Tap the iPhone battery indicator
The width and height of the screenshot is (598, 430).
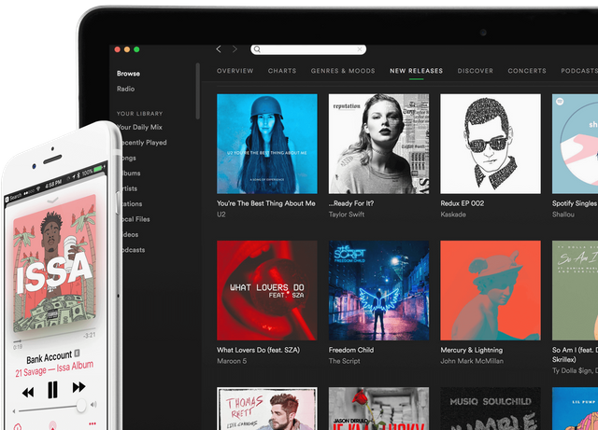(99, 168)
